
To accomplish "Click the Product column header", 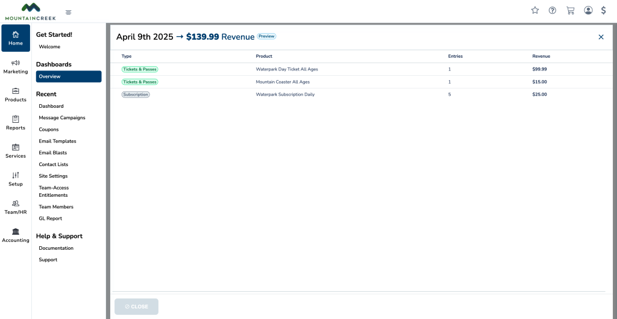I will (x=264, y=56).
